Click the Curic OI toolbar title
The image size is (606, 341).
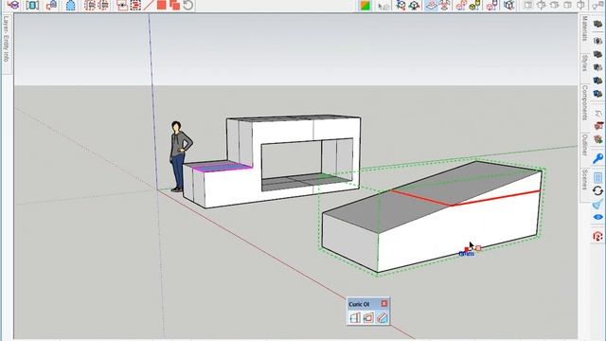[359, 304]
